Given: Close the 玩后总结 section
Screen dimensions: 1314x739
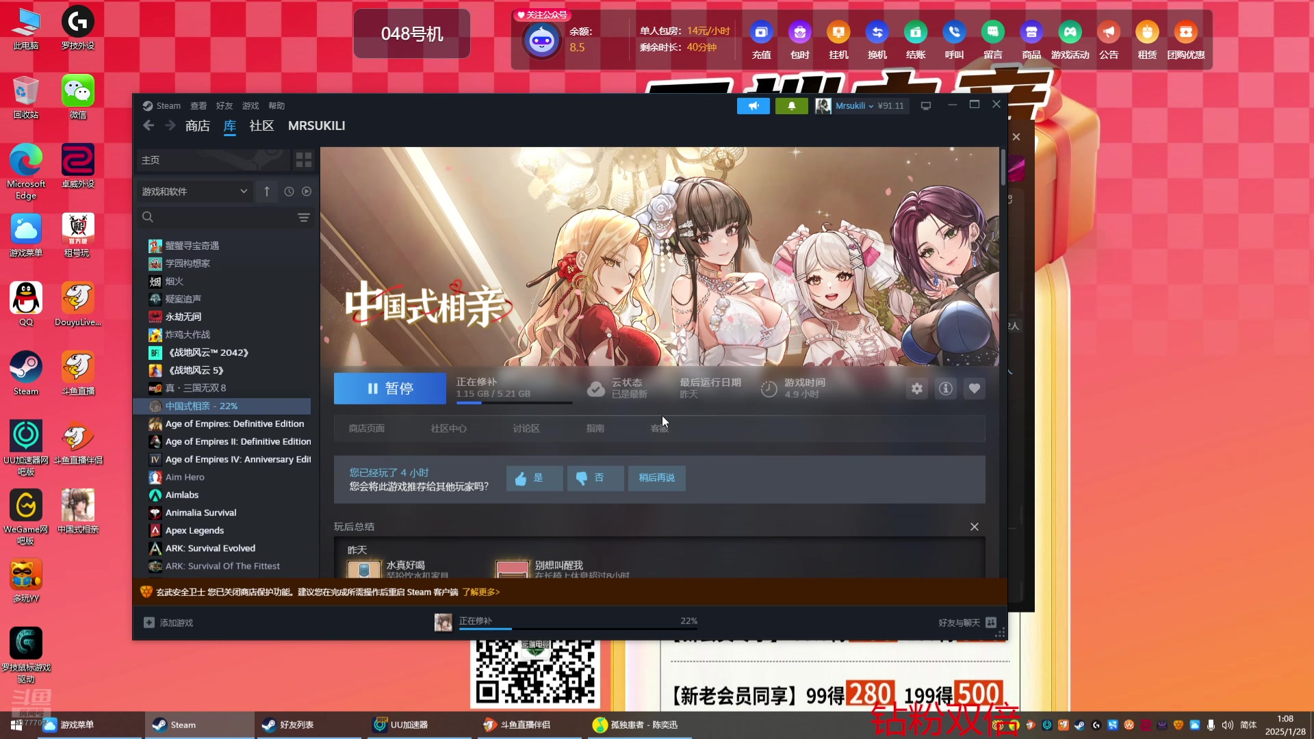Looking at the screenshot, I should click(x=975, y=527).
